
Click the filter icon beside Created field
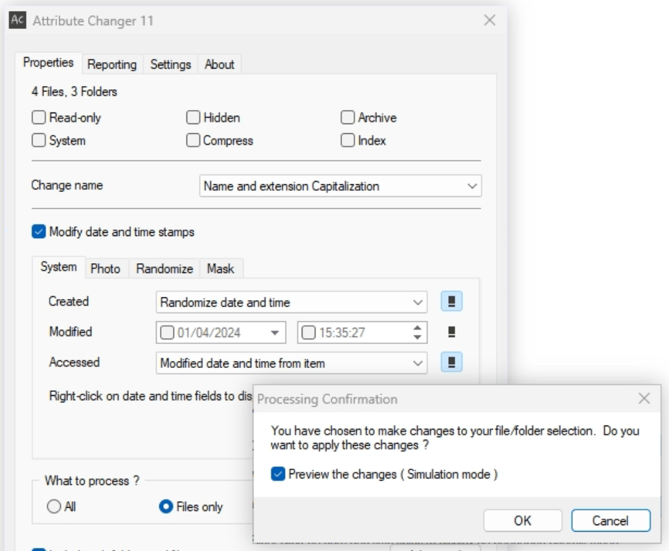451,302
